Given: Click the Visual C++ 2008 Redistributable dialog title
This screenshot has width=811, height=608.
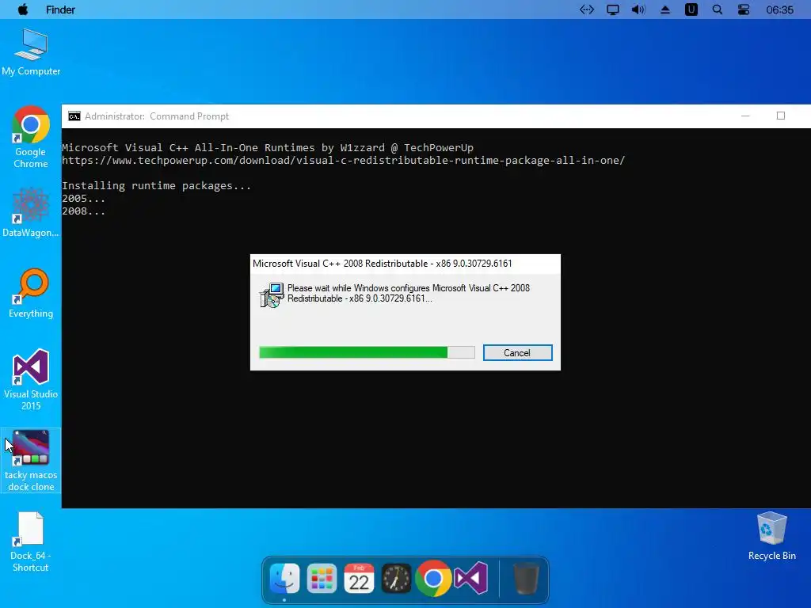Looking at the screenshot, I should click(383, 263).
